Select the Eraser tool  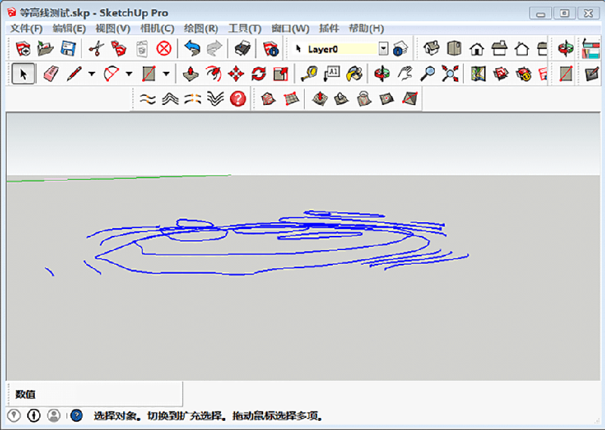pyautogui.click(x=51, y=73)
